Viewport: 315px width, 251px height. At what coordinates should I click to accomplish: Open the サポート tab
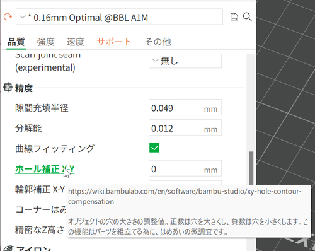pos(114,42)
